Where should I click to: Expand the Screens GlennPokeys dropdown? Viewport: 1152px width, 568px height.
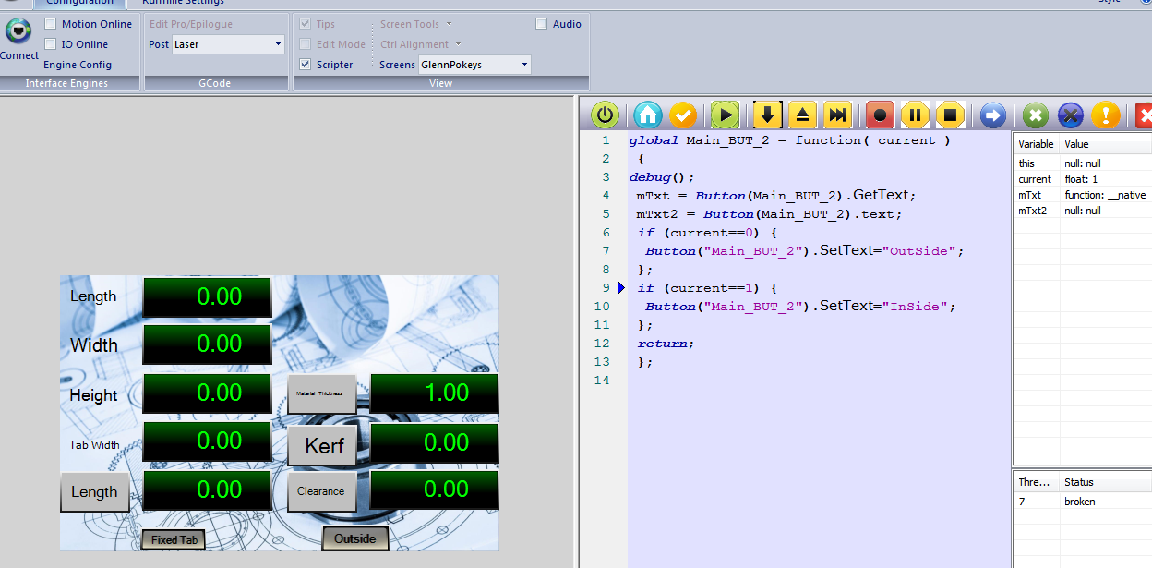pyautogui.click(x=524, y=65)
